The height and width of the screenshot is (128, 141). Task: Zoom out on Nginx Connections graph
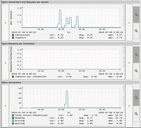coord(136,114)
